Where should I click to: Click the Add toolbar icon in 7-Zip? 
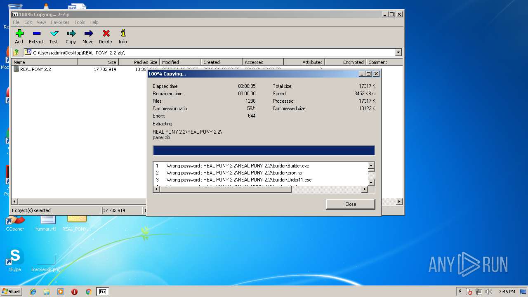click(x=19, y=36)
